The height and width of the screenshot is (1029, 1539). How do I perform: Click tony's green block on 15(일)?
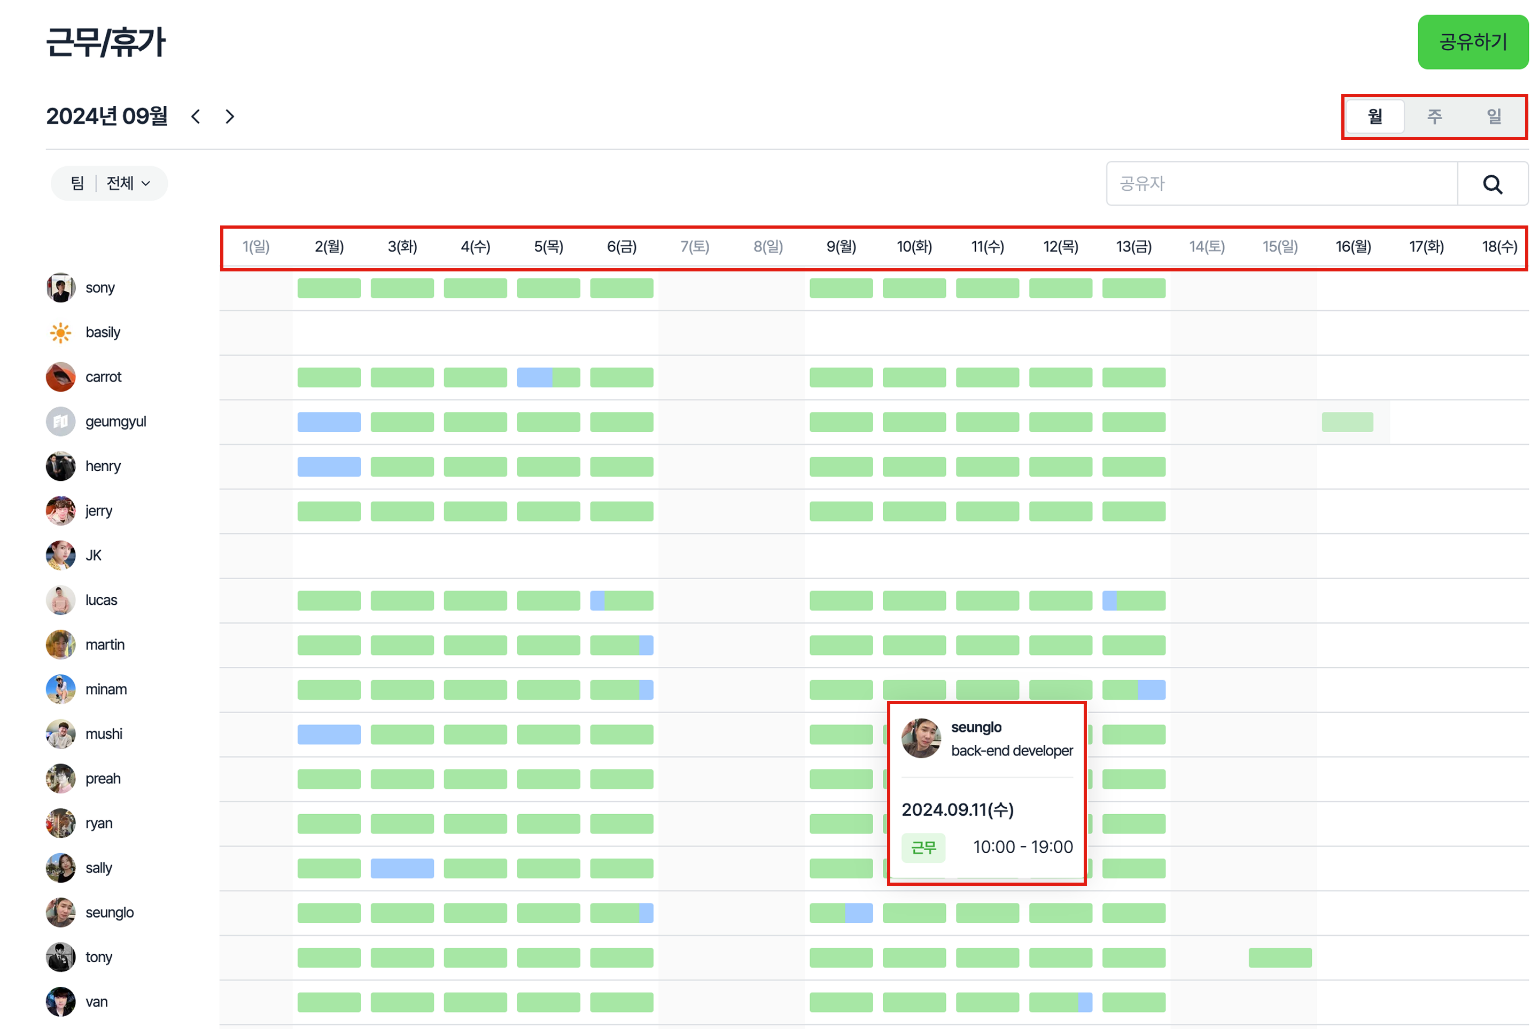[x=1280, y=957]
